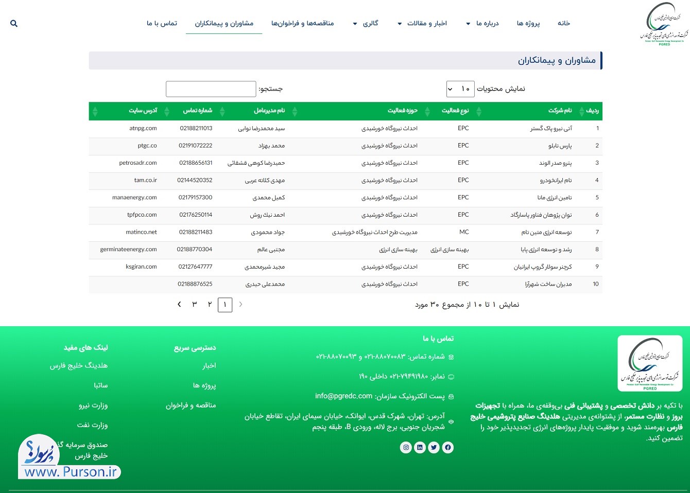Click phone number cell 02191072222
Image resolution: width=690 pixels, height=493 pixels.
(x=196, y=146)
